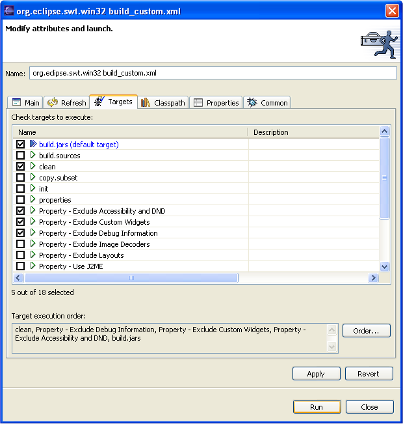Uncheck Exclude Custom Widgets checkbox
The width and height of the screenshot is (403, 424).
(x=20, y=222)
